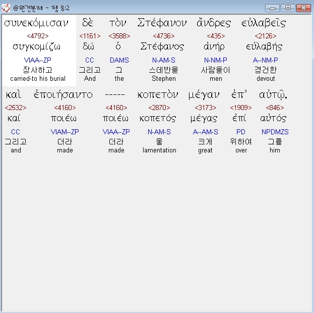Select the Greek word κοπετὸν
The width and height of the screenshot is (314, 313).
coord(158,95)
